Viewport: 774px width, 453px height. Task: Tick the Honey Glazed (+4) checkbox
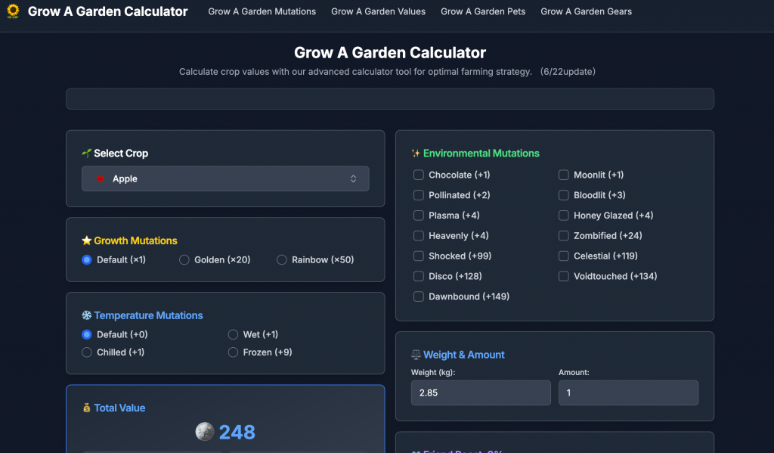click(564, 216)
